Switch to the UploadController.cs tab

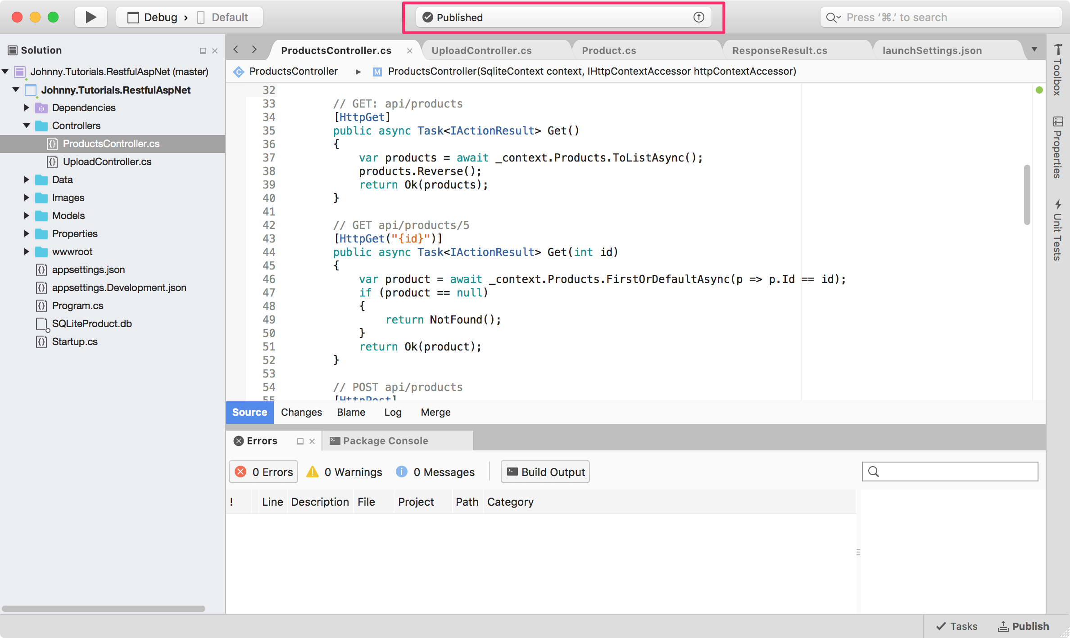pos(481,50)
